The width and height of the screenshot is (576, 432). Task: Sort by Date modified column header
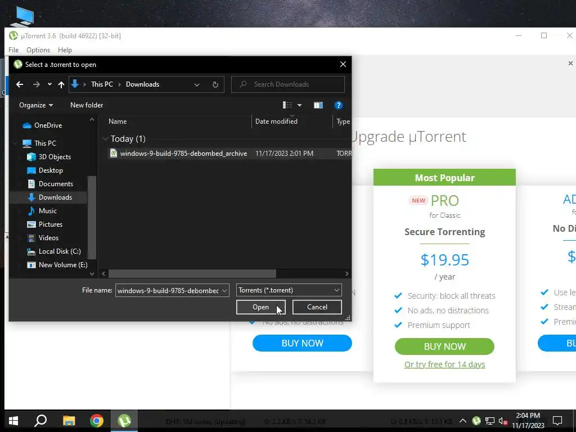click(x=276, y=121)
